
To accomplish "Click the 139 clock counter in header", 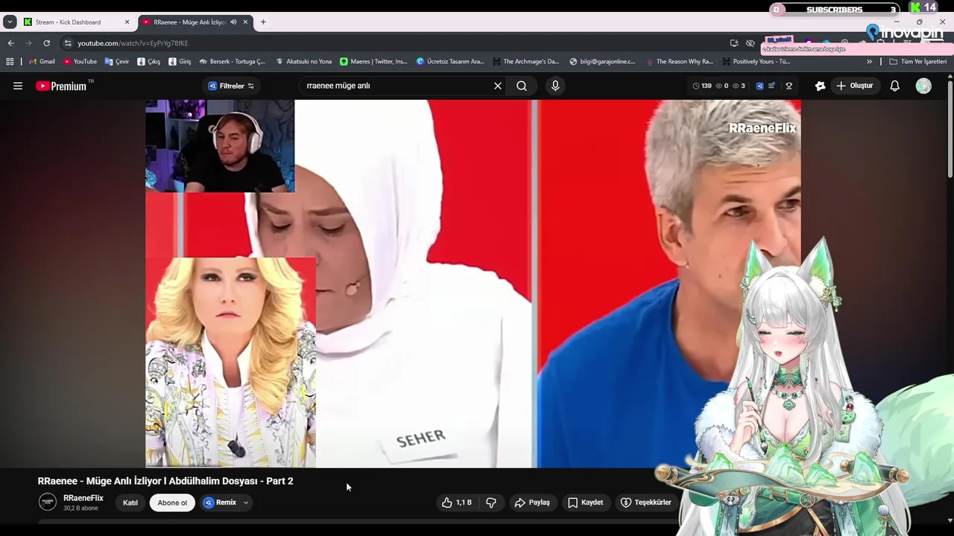I will [x=702, y=86].
